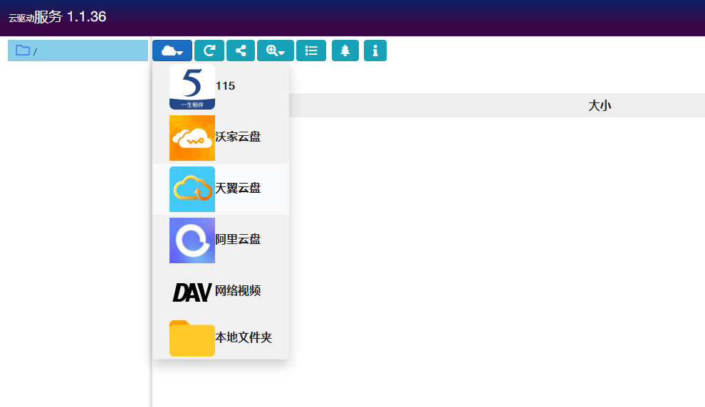Choose the 115 cloud drive option
The image size is (705, 407).
(x=221, y=87)
